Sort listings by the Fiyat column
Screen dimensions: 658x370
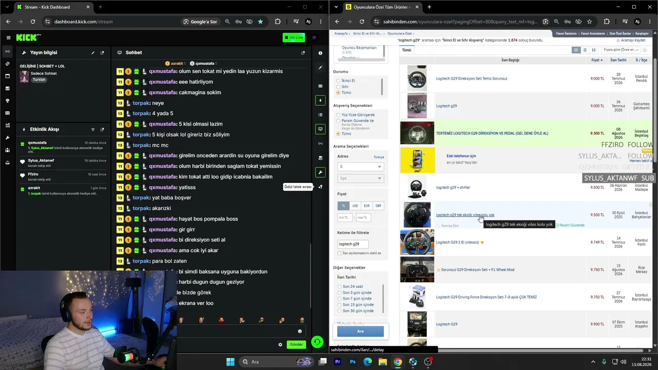click(x=596, y=60)
